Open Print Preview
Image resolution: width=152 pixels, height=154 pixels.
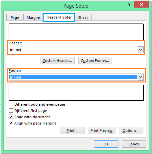(101, 130)
